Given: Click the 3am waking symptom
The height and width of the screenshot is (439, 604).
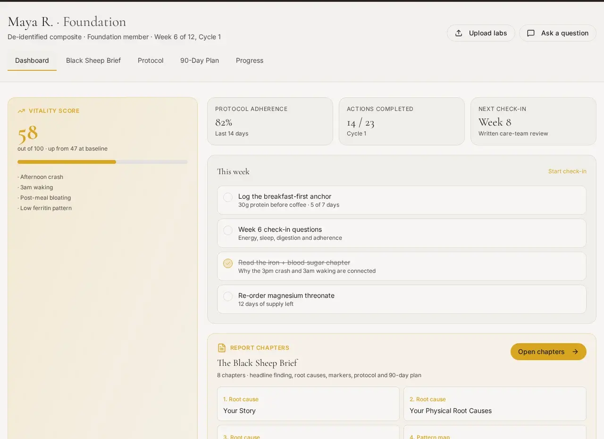Looking at the screenshot, I should click(x=35, y=187).
